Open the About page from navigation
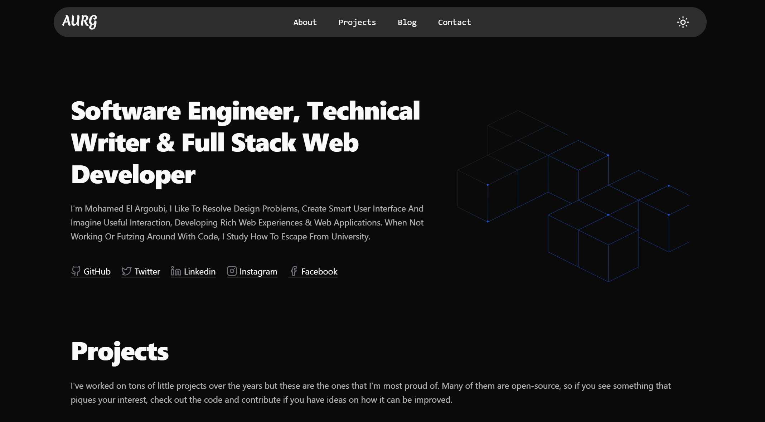 305,22
